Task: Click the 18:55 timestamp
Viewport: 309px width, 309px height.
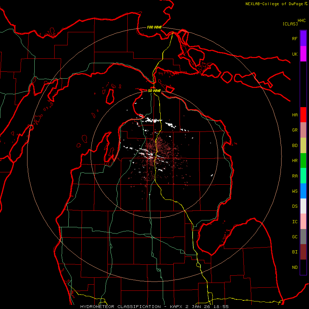Action: 221,307
